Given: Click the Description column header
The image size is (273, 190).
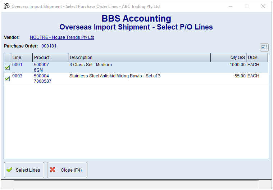Looking at the screenshot, I should coord(139,58).
